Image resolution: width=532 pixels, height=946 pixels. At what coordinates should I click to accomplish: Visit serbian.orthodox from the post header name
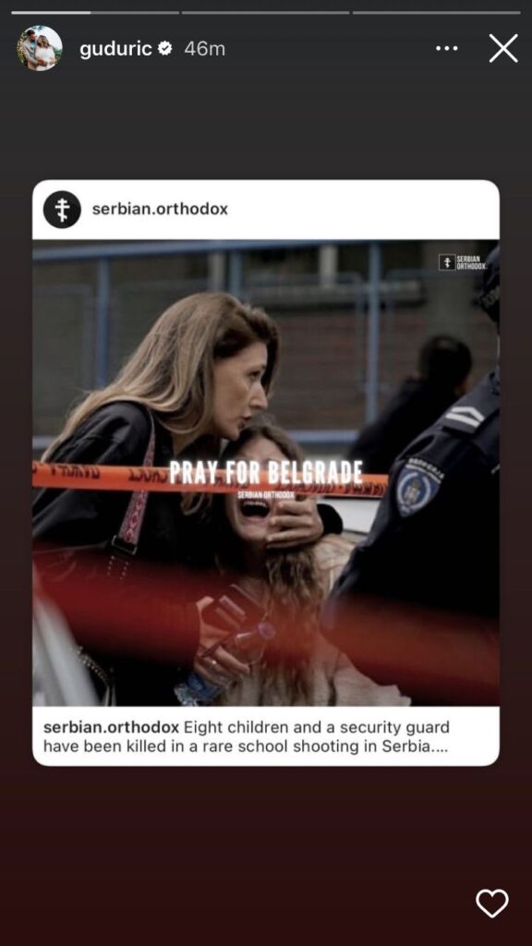point(160,210)
